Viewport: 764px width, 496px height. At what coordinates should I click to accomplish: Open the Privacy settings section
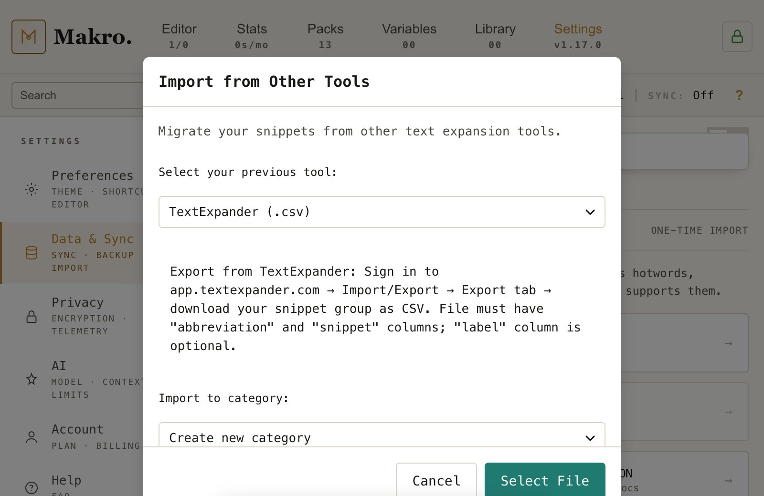(73, 316)
